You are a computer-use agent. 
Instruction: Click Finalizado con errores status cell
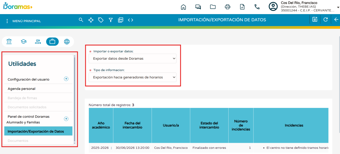point(209,148)
